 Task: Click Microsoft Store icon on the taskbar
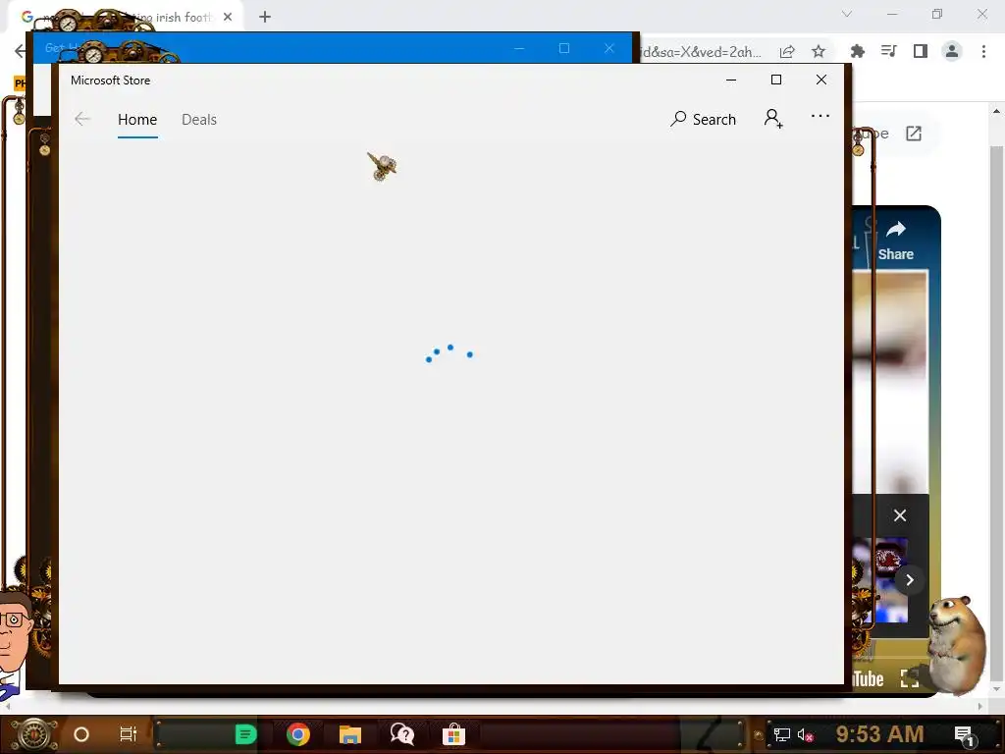coord(453,734)
